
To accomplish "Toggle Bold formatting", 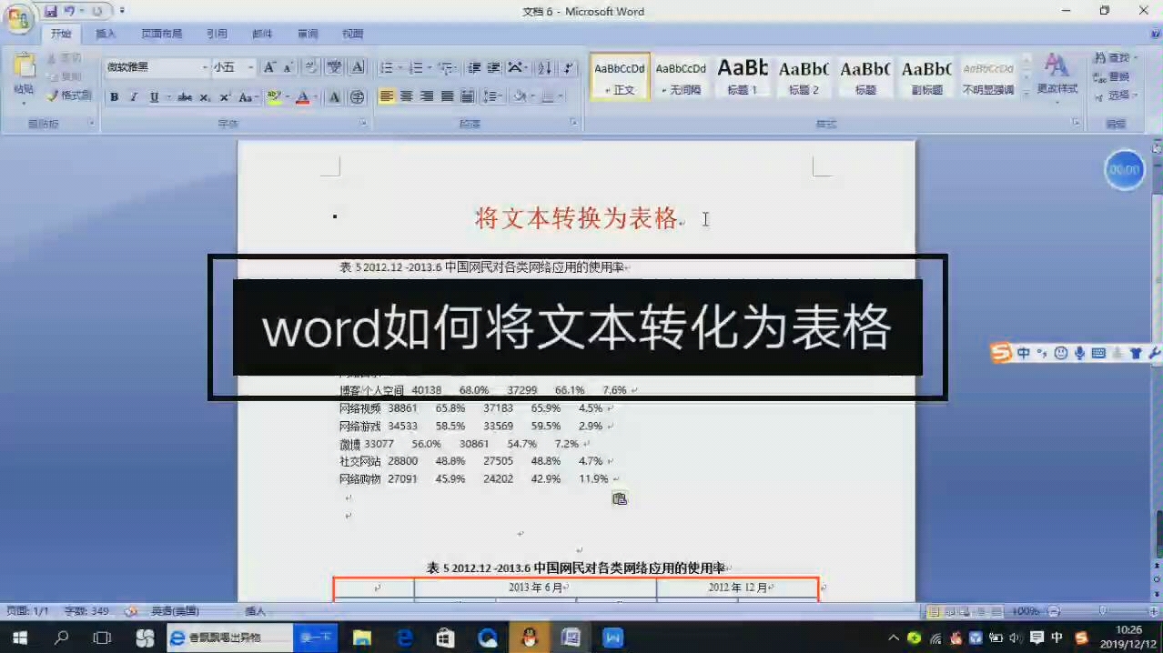I will click(x=114, y=96).
